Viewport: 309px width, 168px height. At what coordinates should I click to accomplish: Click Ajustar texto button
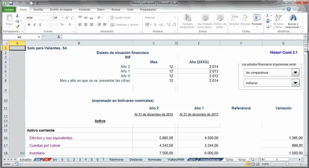120,18
